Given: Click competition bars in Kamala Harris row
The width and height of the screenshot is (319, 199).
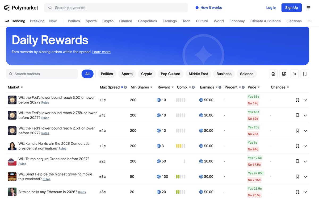Looking at the screenshot, I should (181, 146).
